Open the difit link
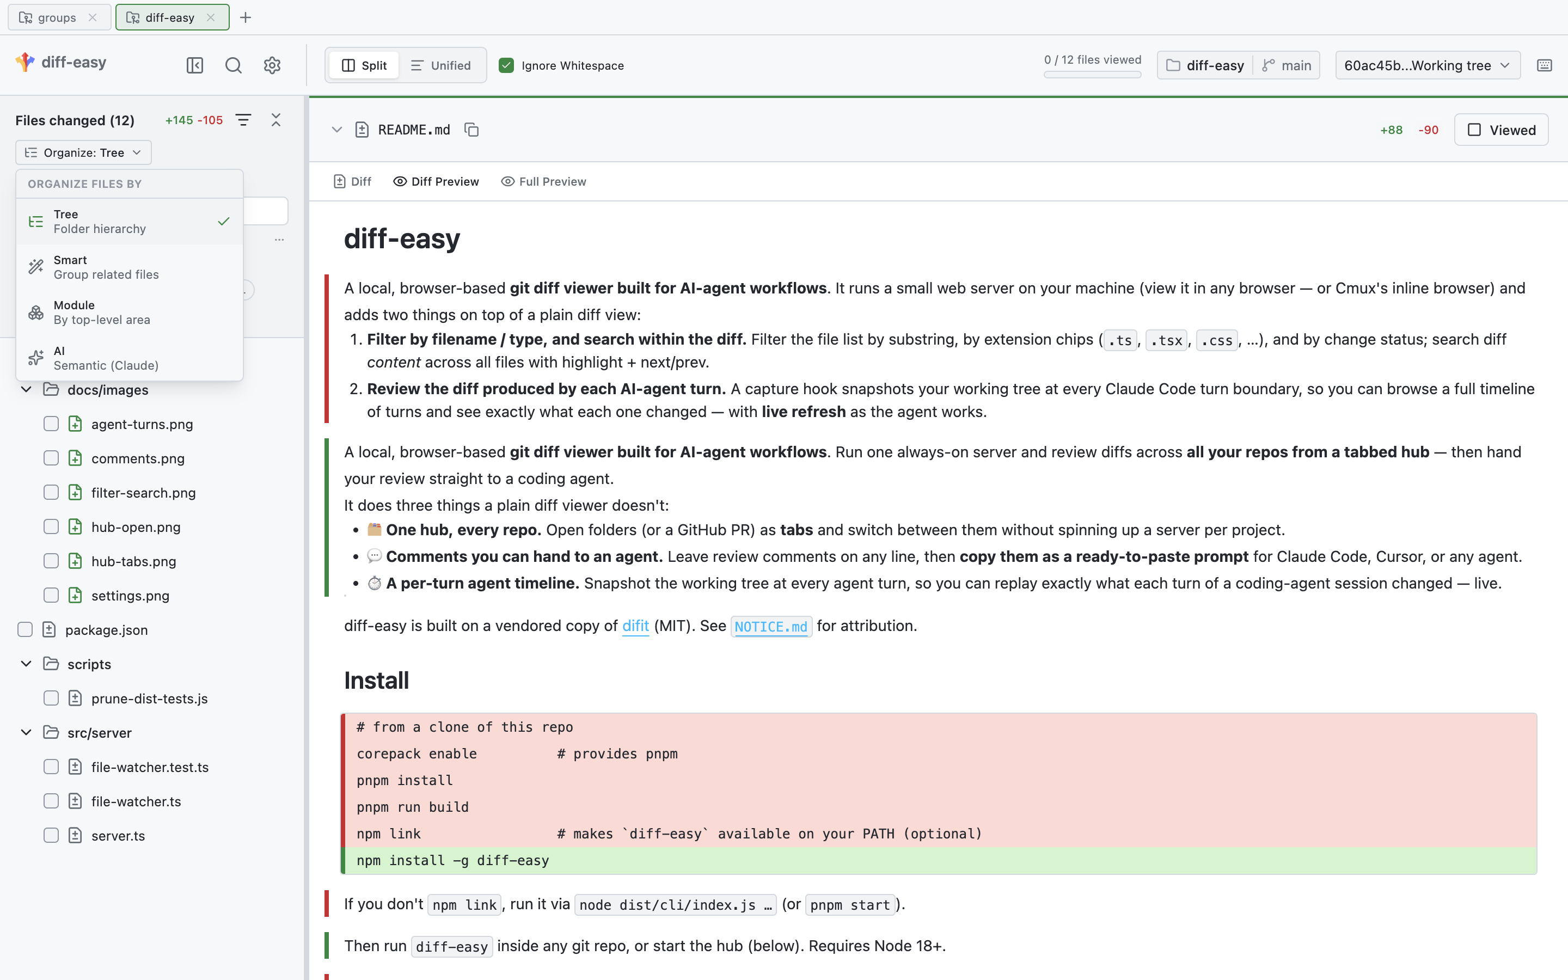The width and height of the screenshot is (1568, 980). [x=635, y=626]
